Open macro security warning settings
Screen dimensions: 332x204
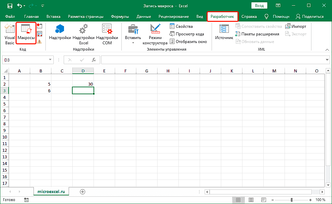click(x=39, y=41)
